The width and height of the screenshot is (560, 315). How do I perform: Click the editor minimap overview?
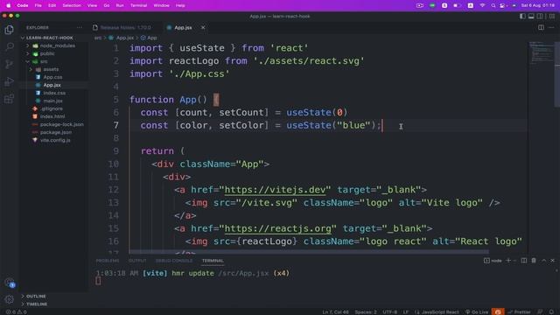point(541,53)
